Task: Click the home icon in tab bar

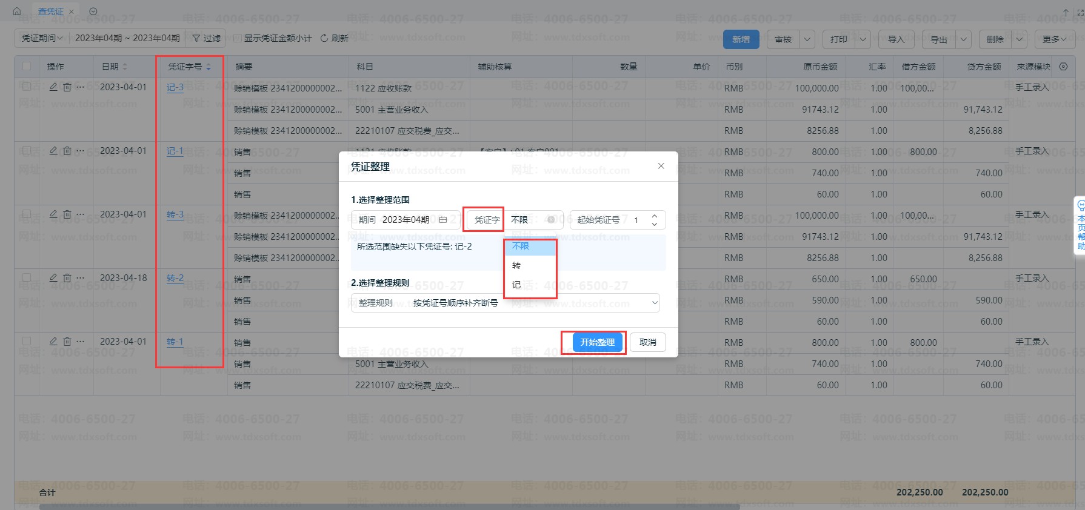Action: pyautogui.click(x=16, y=11)
